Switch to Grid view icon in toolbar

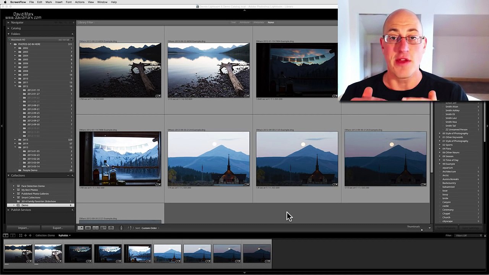(80, 228)
